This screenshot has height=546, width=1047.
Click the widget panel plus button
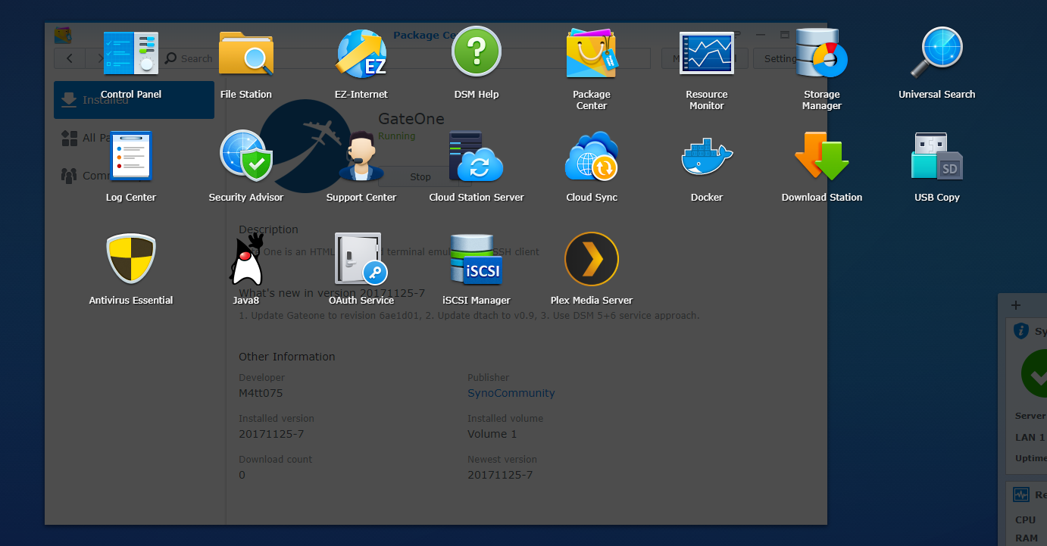pyautogui.click(x=1016, y=305)
